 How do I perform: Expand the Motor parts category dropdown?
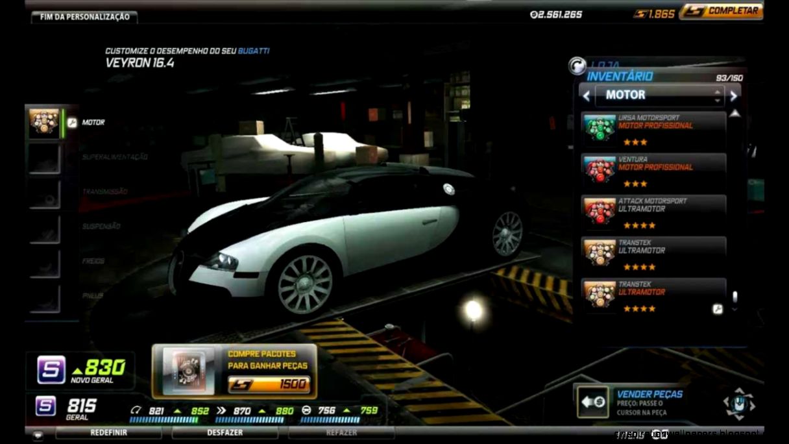(657, 95)
